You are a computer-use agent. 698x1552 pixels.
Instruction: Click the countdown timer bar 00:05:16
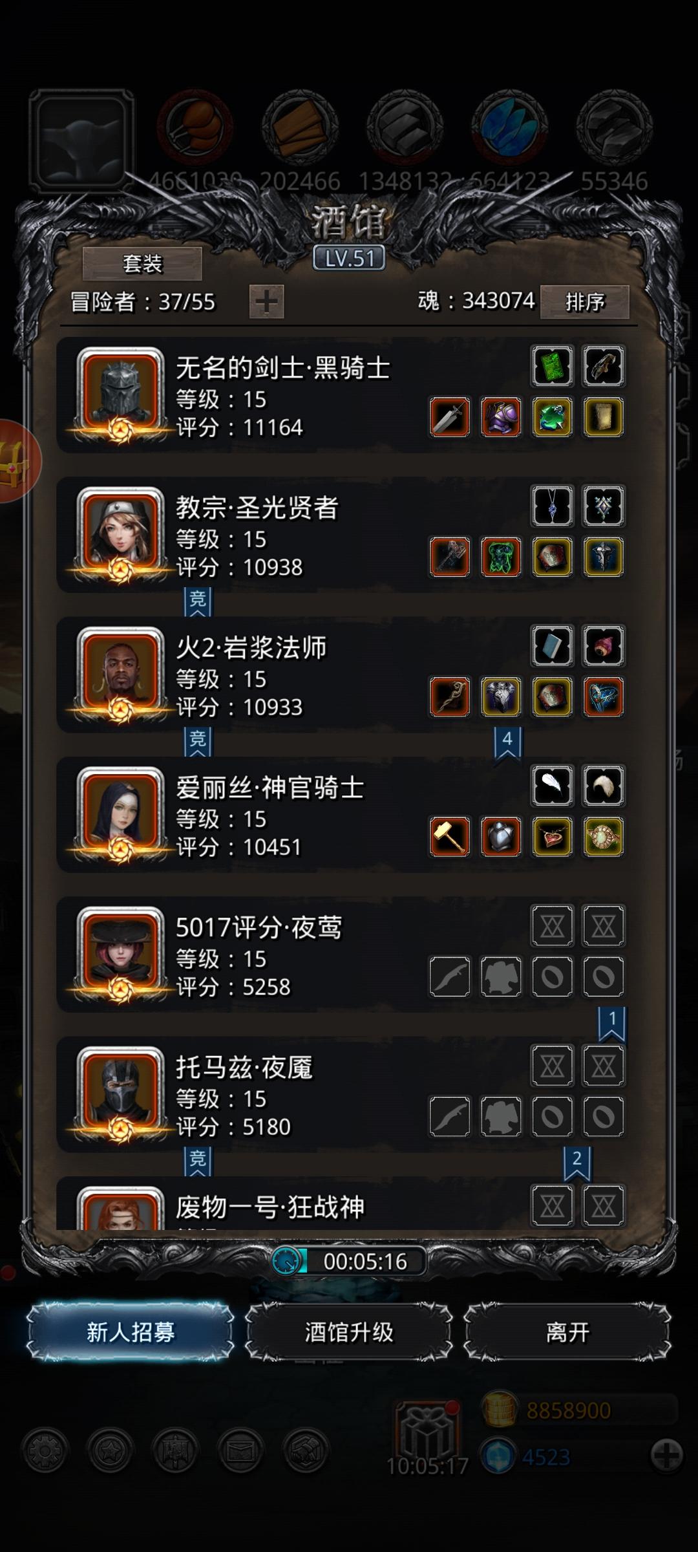(349, 1261)
